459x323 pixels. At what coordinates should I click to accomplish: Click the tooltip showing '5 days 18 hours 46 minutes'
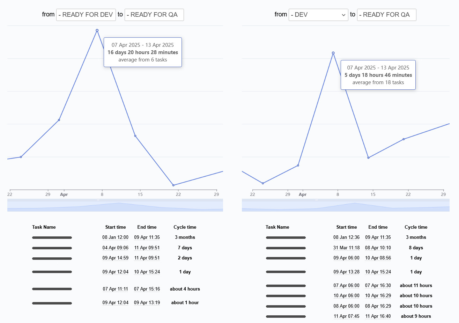click(378, 75)
